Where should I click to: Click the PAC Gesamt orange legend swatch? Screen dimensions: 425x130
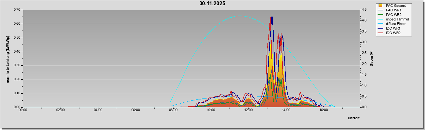click(381, 6)
